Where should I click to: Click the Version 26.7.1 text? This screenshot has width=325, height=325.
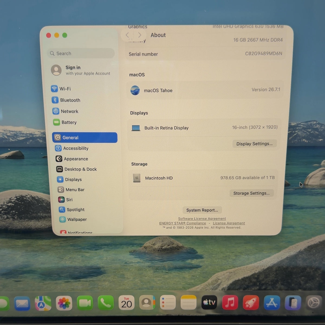[x=266, y=89]
